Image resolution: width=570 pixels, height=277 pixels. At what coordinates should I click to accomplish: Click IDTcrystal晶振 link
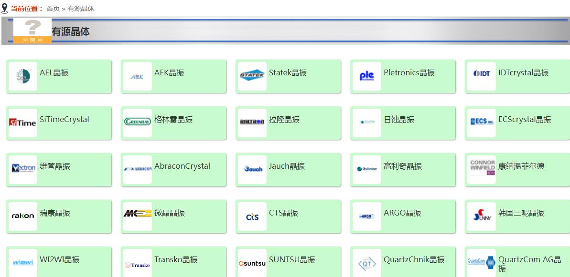tap(523, 73)
